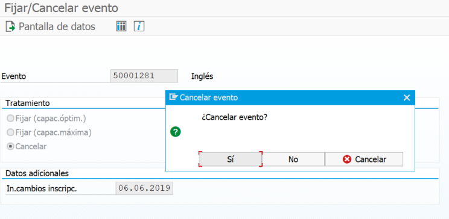
Task: Click the In.cambios inscripc. label
Action: point(42,188)
